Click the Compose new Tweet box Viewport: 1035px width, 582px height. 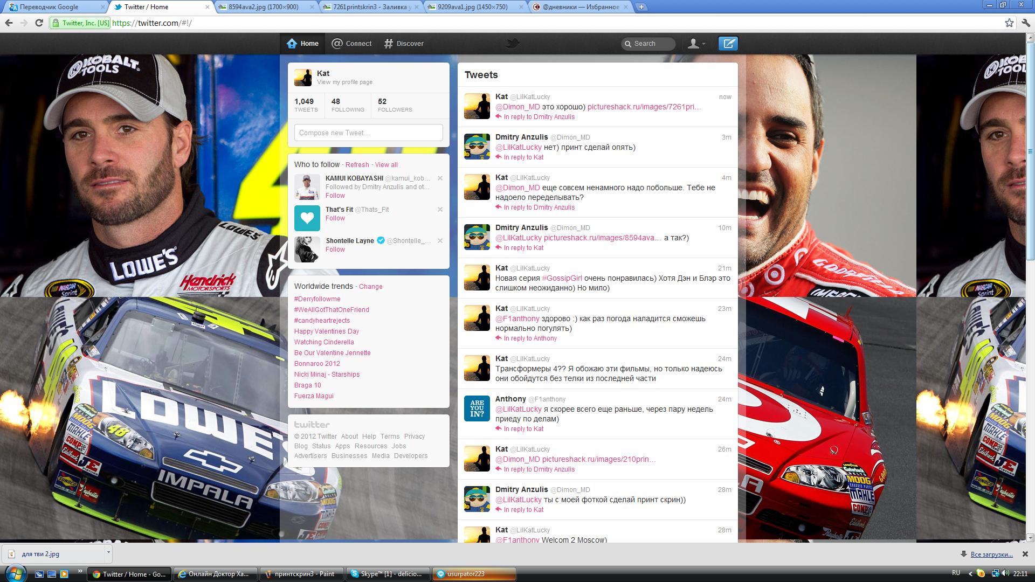point(369,133)
